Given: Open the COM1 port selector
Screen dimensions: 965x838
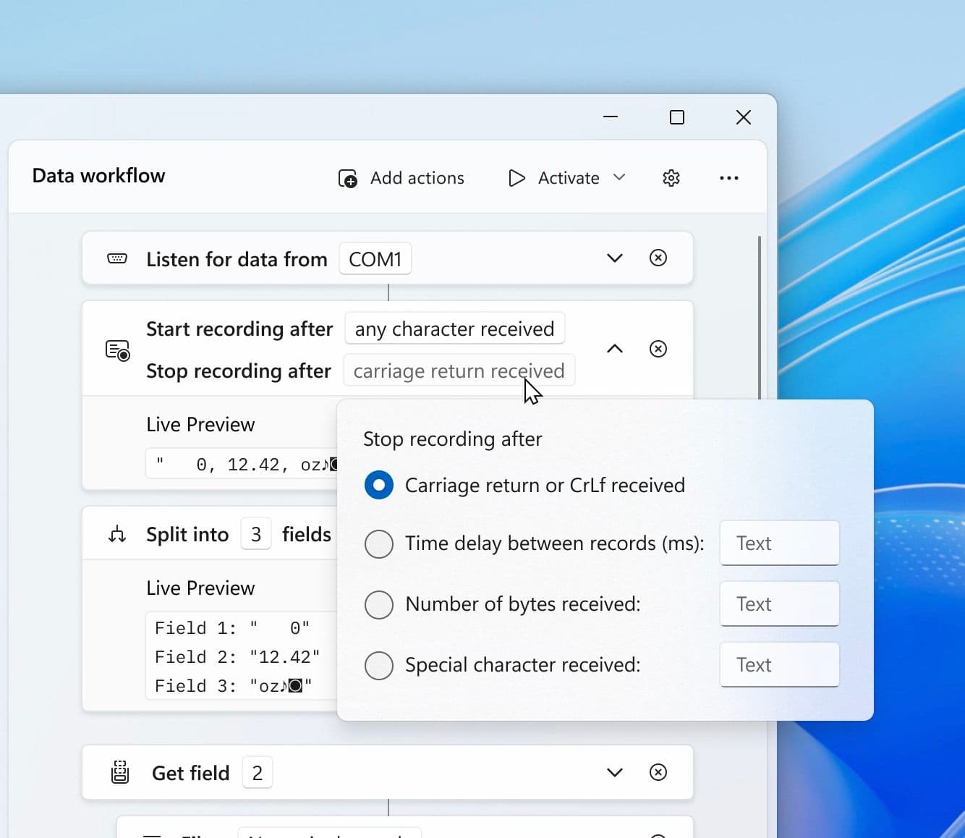Looking at the screenshot, I should click(x=375, y=259).
